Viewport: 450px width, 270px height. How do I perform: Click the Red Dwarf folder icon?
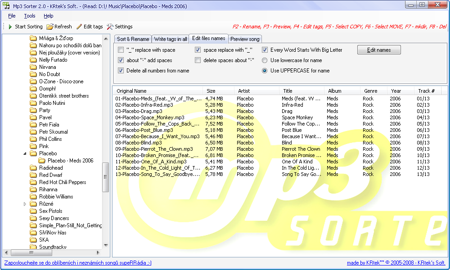(x=33, y=175)
